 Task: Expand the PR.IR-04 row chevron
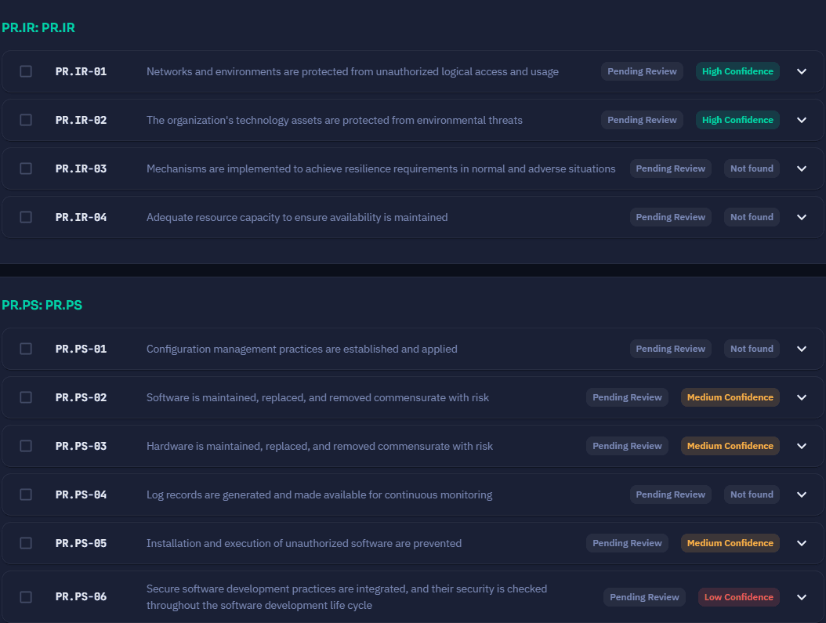[x=801, y=217]
